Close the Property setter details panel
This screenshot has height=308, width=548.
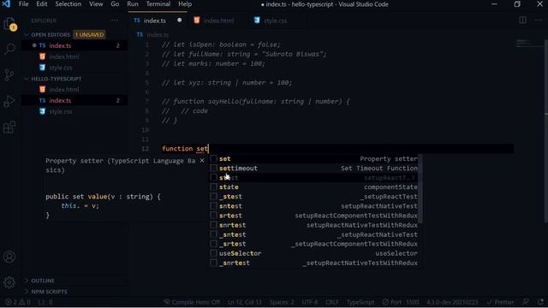point(202,161)
